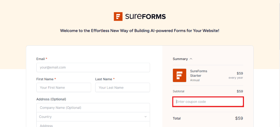This screenshot has width=280, height=127.
Task: Click the SureForms logo icon in header
Action: (x=118, y=16)
